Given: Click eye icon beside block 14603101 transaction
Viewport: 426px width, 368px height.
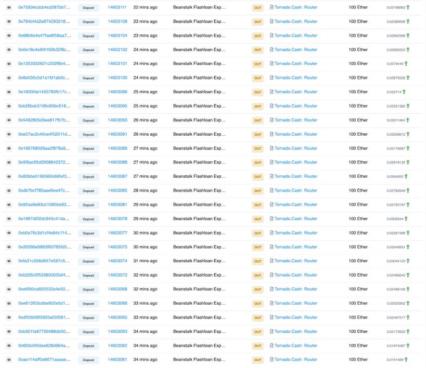Looking at the screenshot, I should pos(9,64).
